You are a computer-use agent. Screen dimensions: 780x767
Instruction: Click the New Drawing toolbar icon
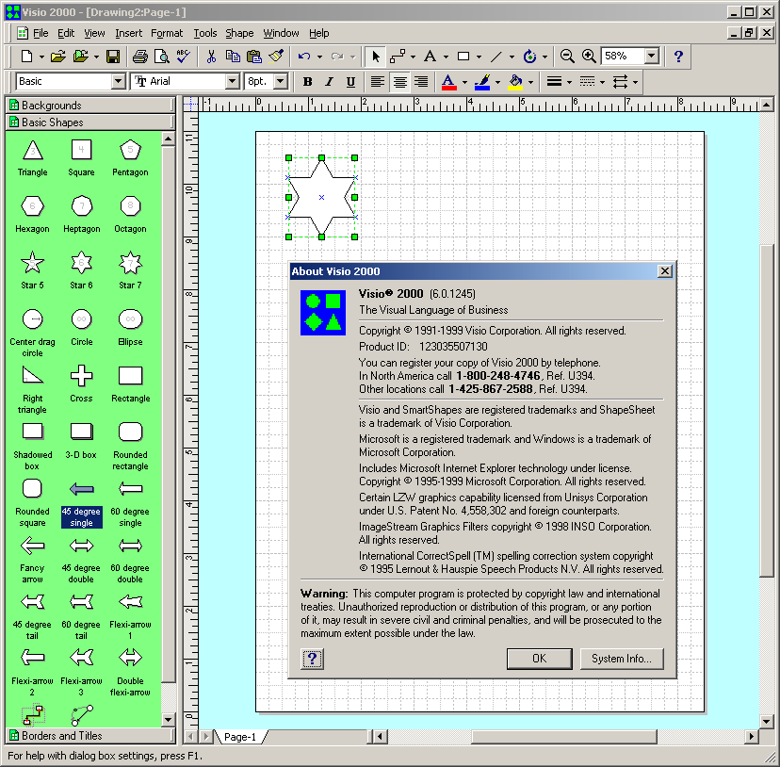[x=27, y=57]
